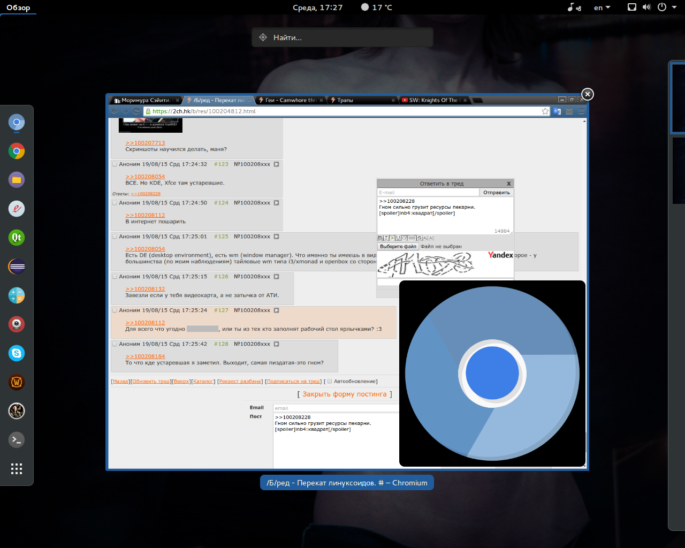
Task: Switch to the Геи - Camwhore tab
Action: [x=290, y=100]
